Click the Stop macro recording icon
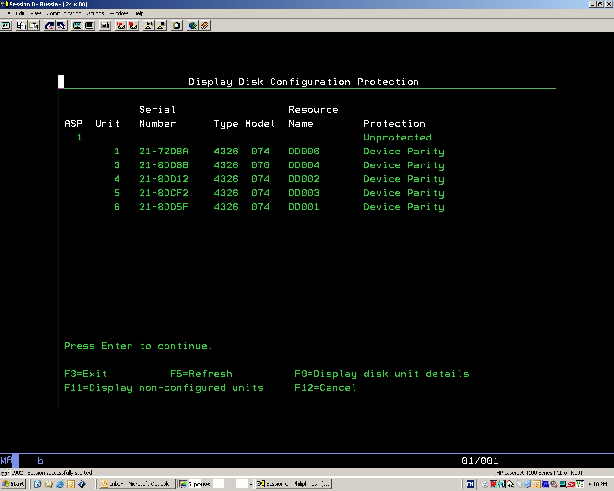The height and width of the screenshot is (491, 614). tap(133, 25)
